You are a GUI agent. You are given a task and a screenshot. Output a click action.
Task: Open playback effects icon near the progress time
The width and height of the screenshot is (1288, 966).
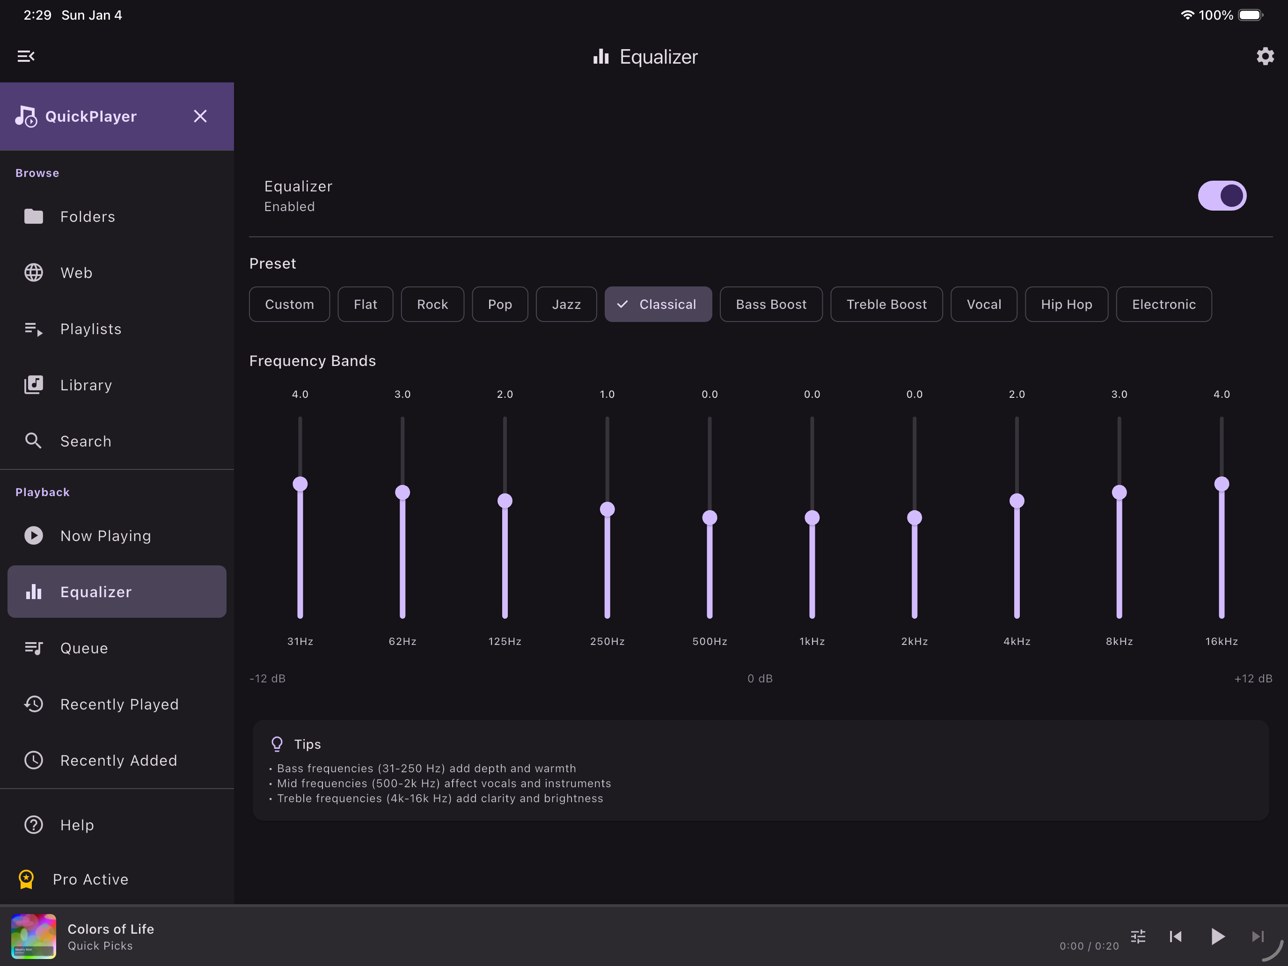coord(1137,937)
